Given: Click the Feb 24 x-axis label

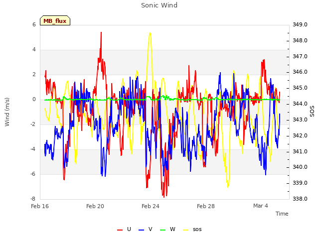Looking at the screenshot, I should coord(151,206).
